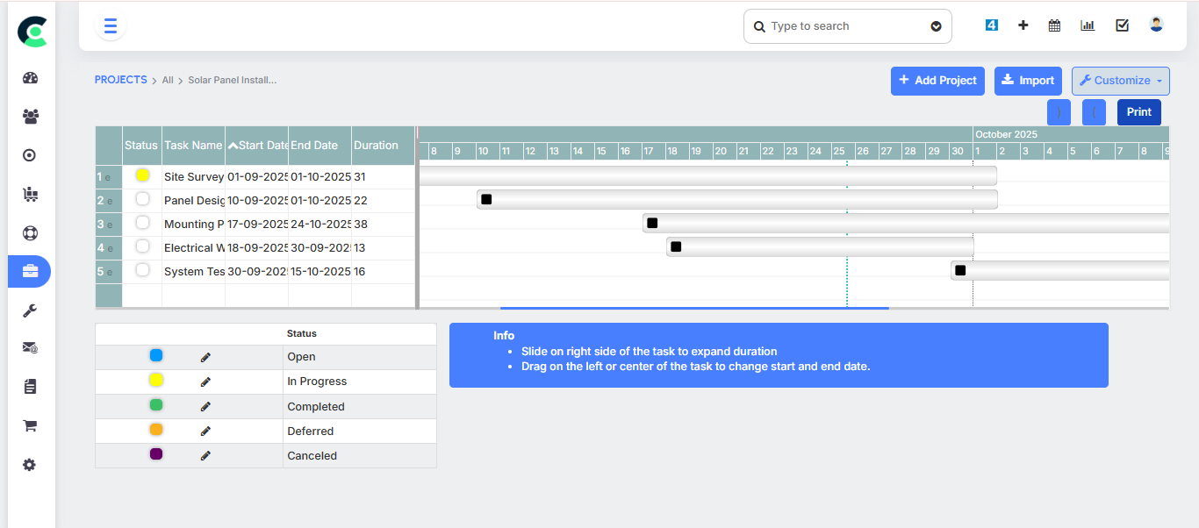Toggle the status circle for Site Survey

[141, 175]
